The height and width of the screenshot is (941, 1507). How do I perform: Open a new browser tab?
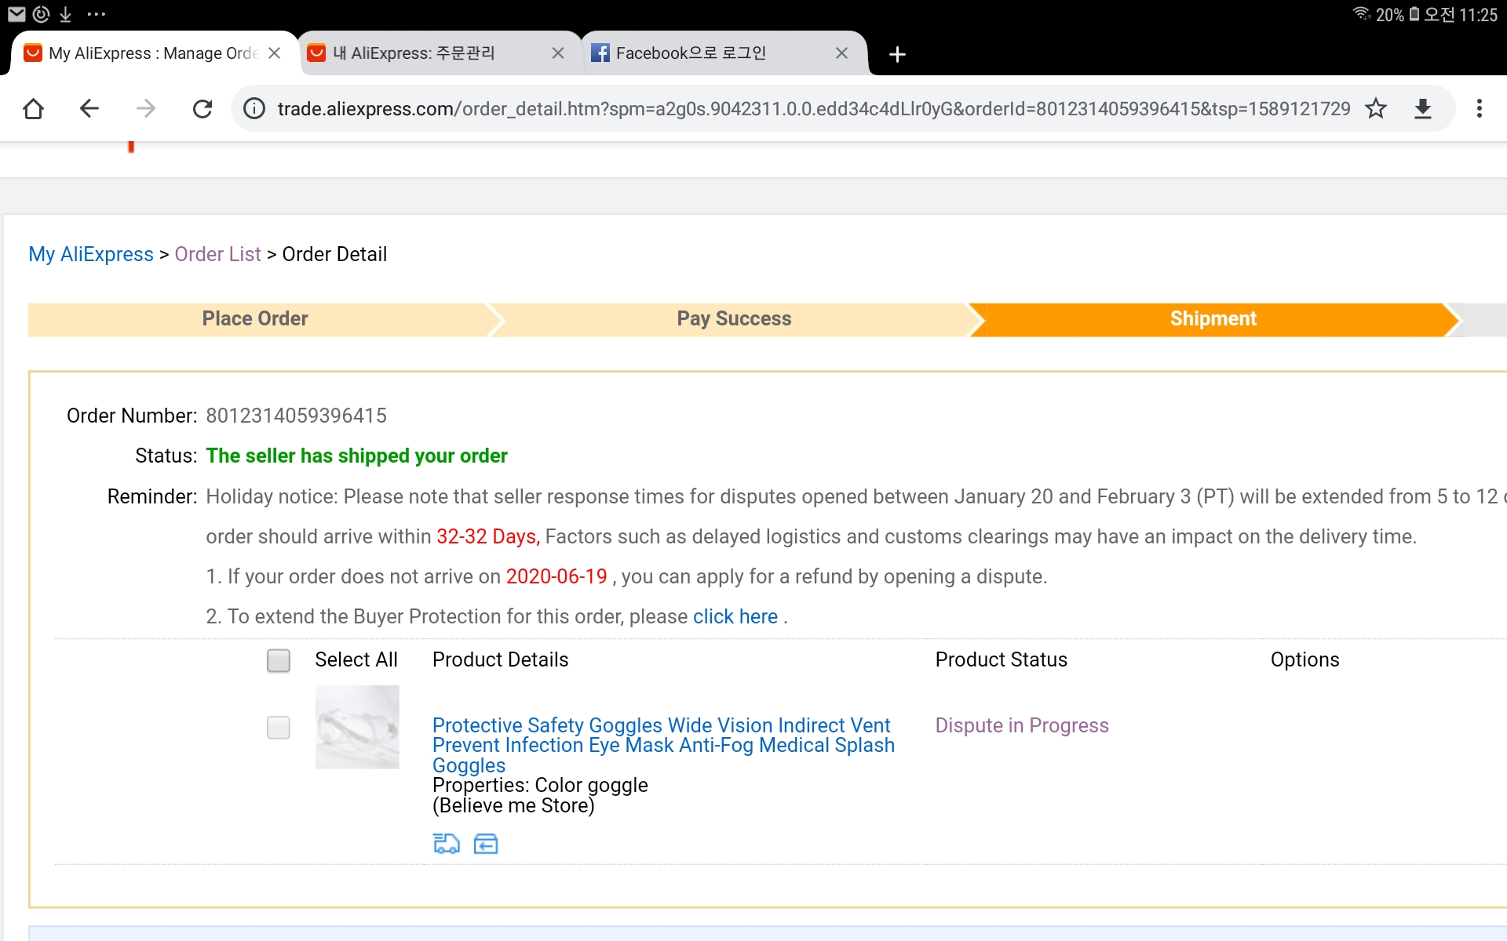click(897, 54)
